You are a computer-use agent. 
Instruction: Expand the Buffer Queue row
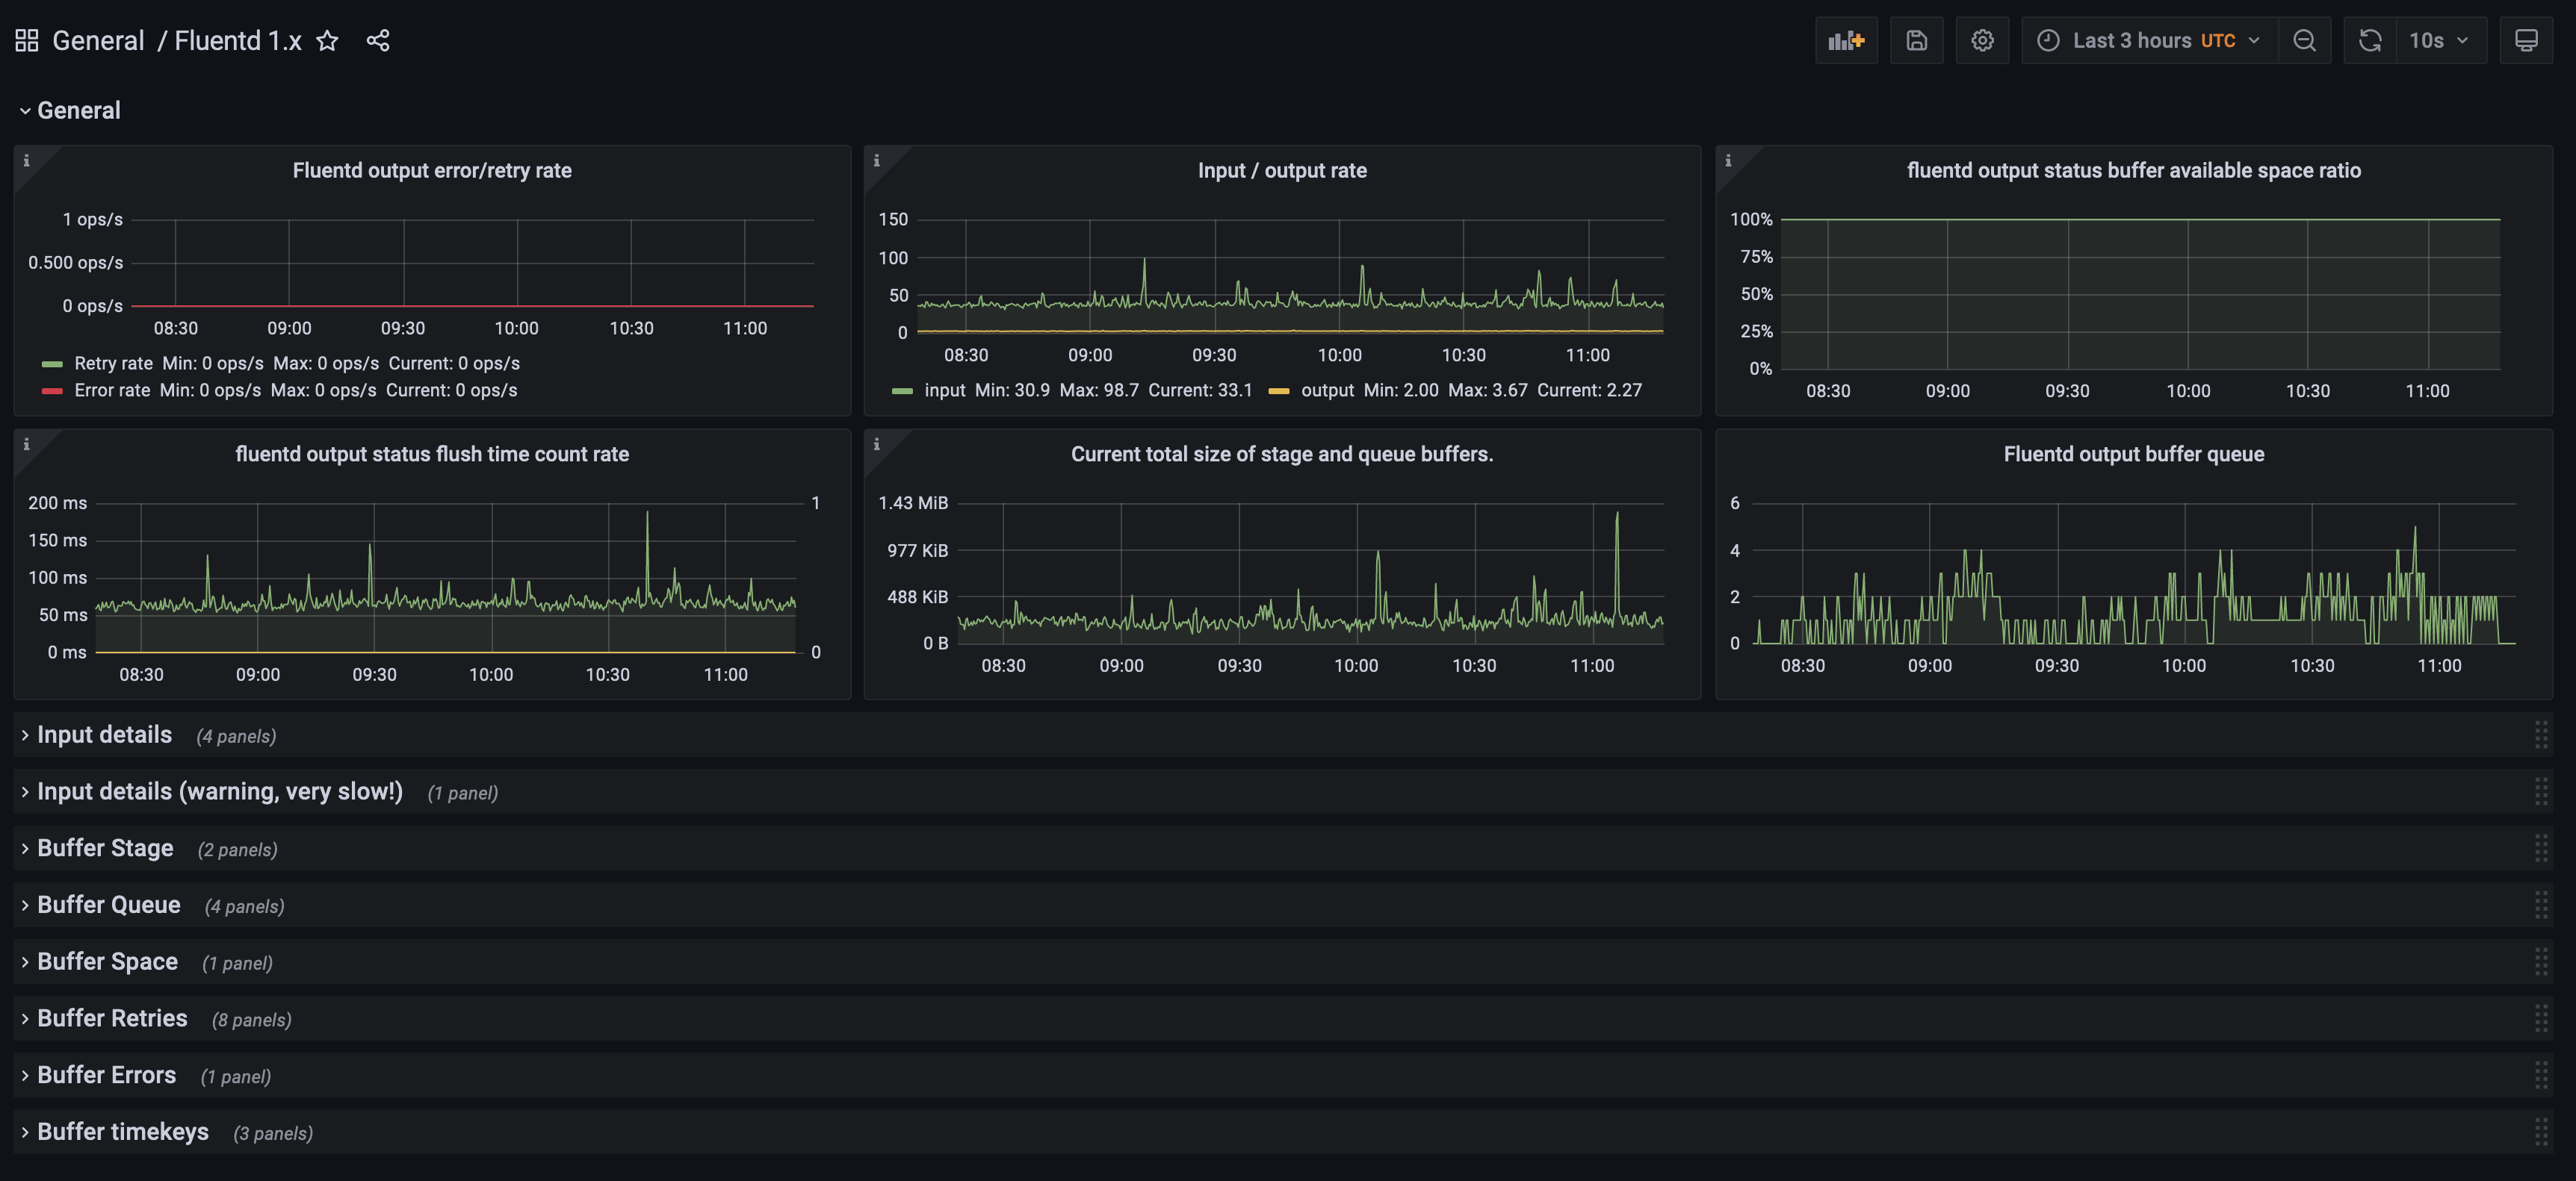coord(100,906)
